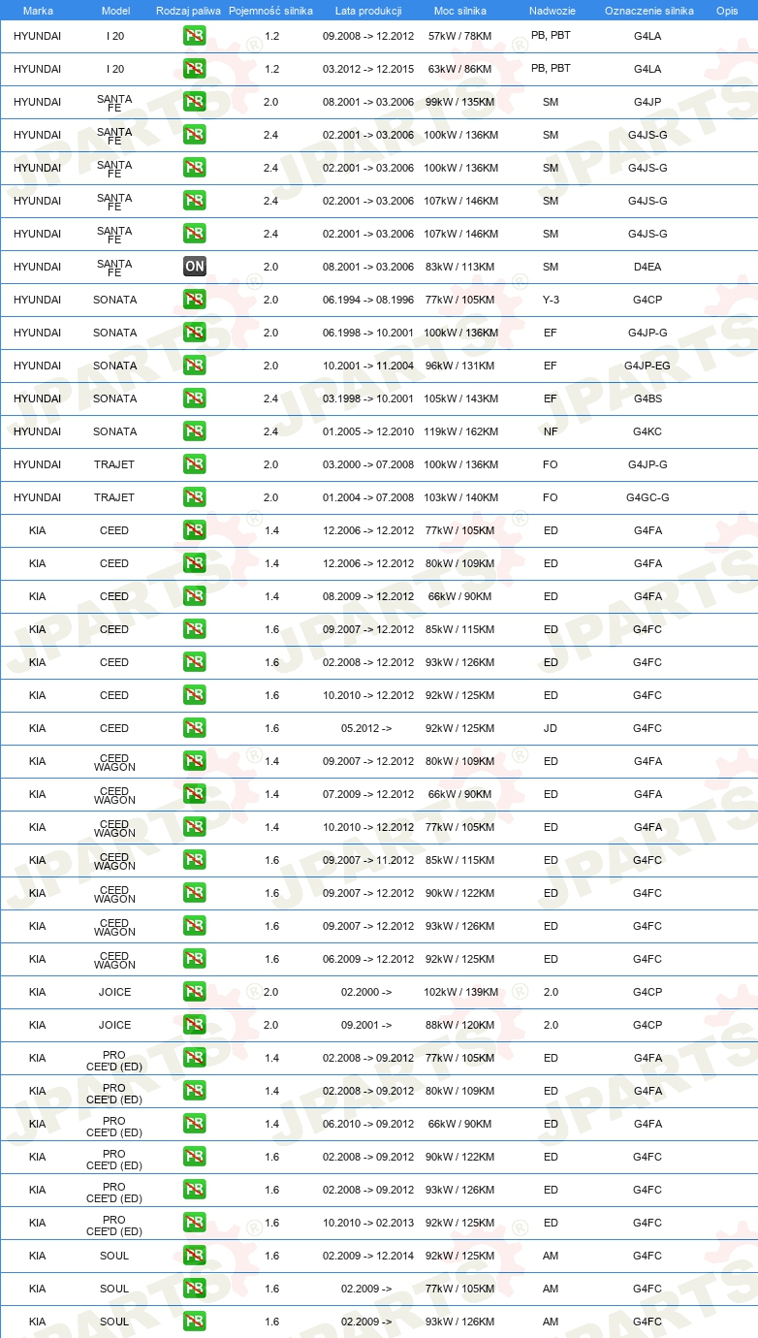Viewport: 758px width, 1338px height.
Task: Click the Nadwozie column header
Action: 552,10
